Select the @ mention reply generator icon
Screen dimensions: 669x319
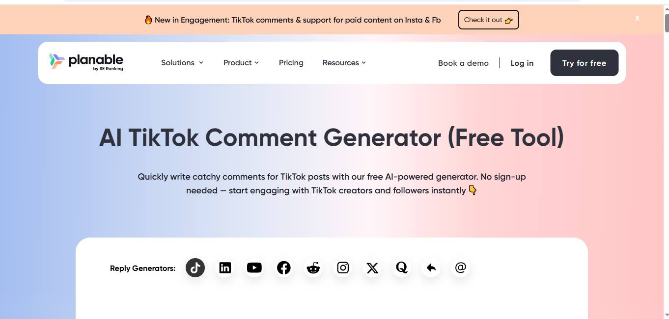[x=461, y=268]
